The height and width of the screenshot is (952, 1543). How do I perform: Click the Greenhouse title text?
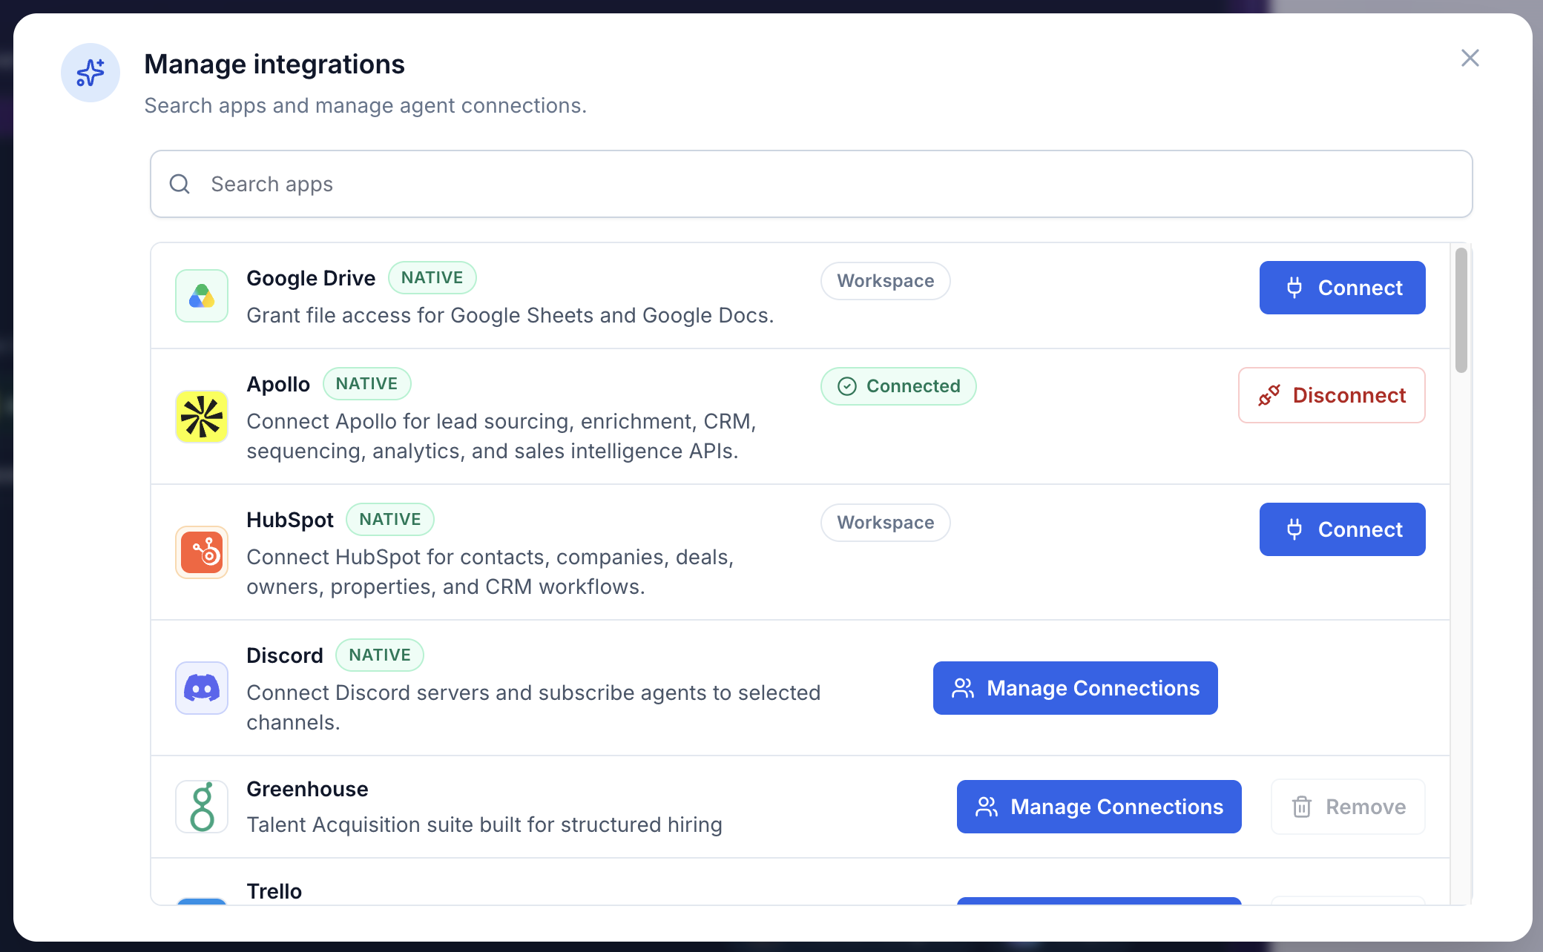coord(307,789)
